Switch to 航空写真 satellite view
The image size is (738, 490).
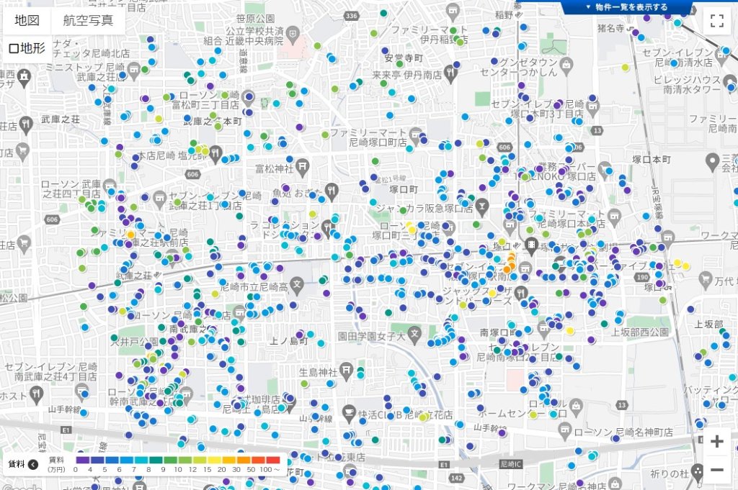pyautogui.click(x=88, y=20)
